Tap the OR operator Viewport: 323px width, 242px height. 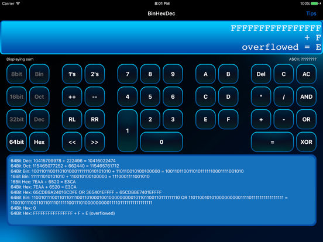point(306,119)
